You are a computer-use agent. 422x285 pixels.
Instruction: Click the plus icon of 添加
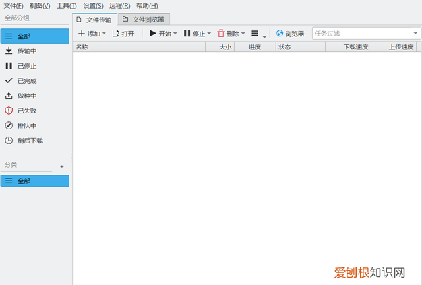click(82, 33)
